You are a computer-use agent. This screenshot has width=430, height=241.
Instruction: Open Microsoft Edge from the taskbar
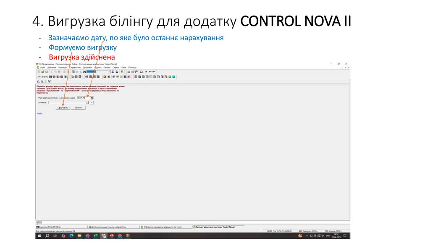[71, 236]
